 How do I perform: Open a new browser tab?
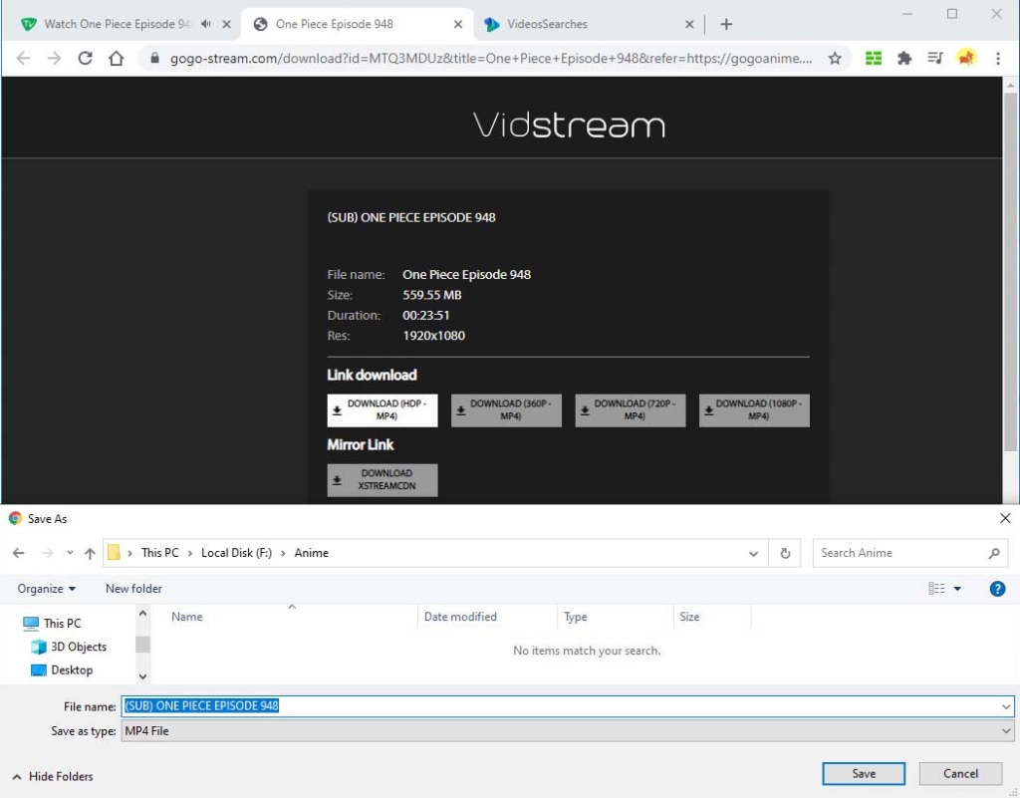(x=726, y=24)
